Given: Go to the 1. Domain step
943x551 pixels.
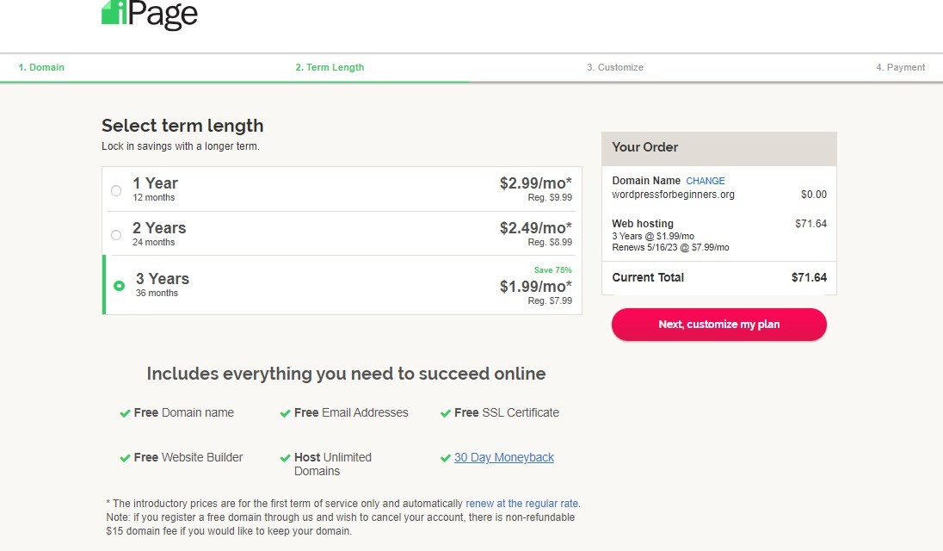Looking at the screenshot, I should 41,67.
